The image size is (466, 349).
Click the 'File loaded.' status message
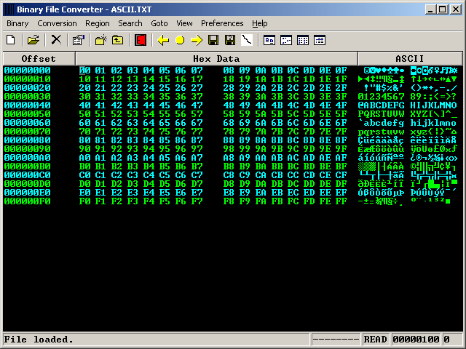tap(39, 340)
